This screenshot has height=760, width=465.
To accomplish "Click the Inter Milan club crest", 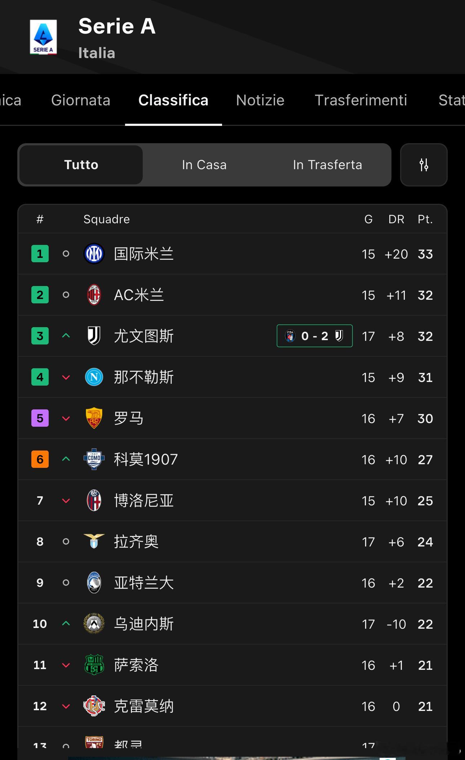I will tap(94, 254).
